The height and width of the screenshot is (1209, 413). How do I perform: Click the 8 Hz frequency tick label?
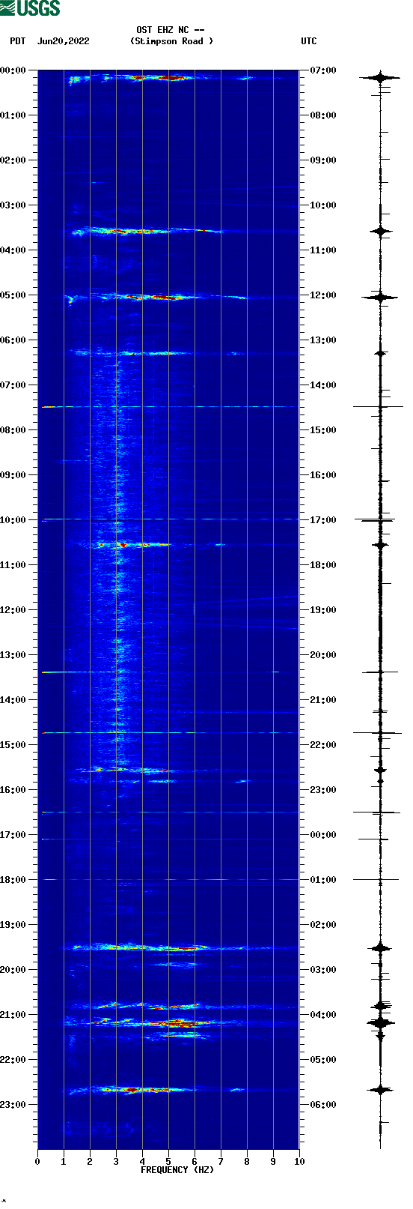tap(247, 1162)
